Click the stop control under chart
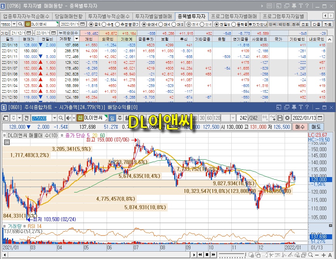The width and height of the screenshot is (336, 259). pyautogui.click(x=207, y=255)
